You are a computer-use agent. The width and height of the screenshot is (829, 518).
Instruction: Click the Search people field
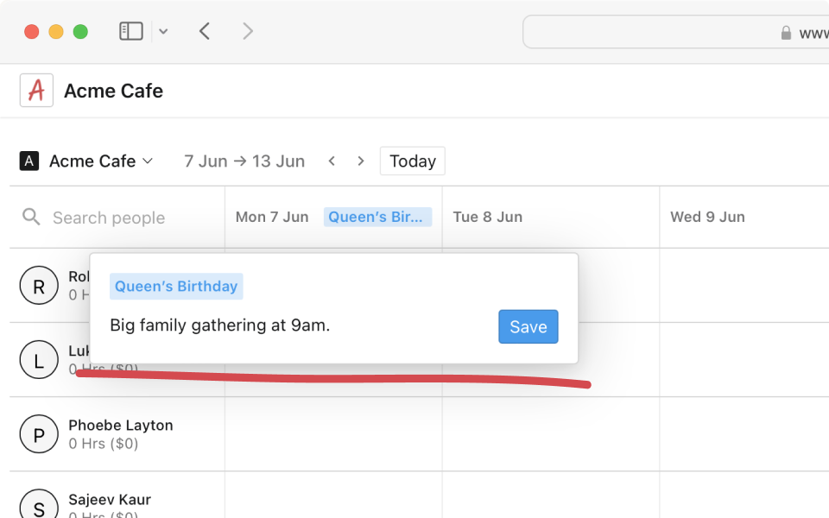[108, 218]
